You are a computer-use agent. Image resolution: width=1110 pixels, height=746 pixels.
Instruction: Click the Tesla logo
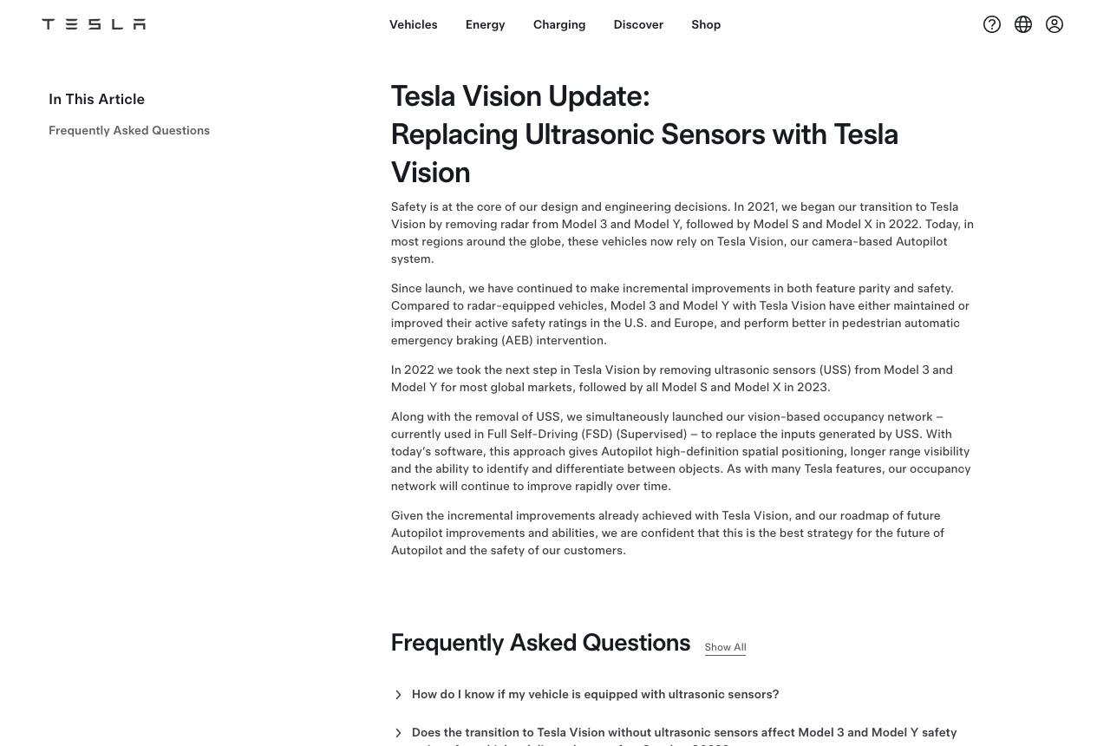94,24
